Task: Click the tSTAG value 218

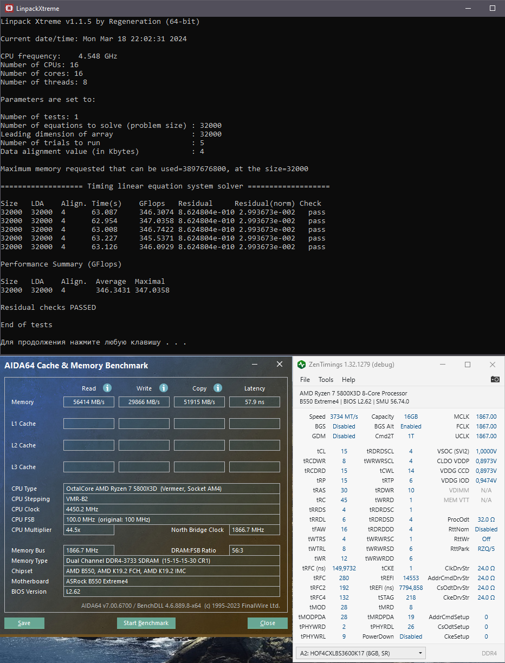Action: (411, 597)
